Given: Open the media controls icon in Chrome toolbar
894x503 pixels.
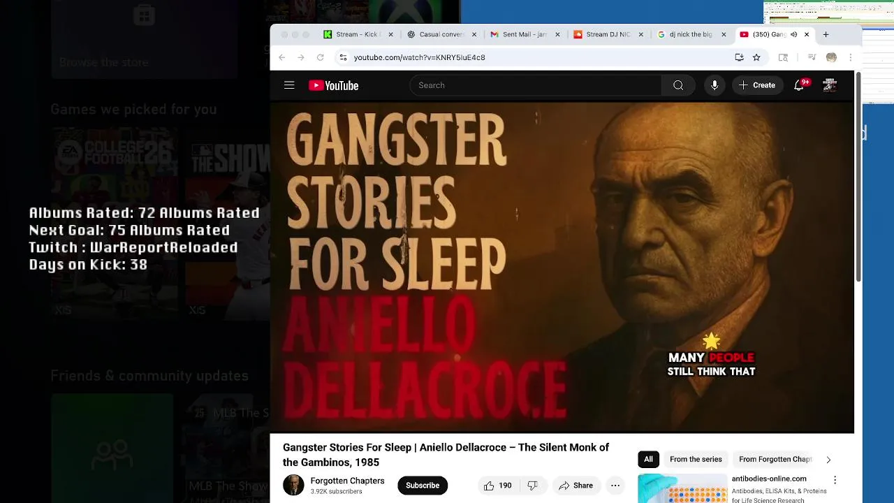Looking at the screenshot, I should coord(812,57).
